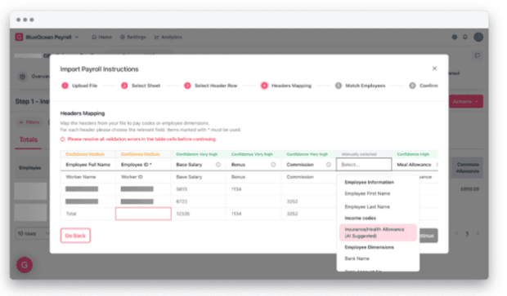Choose Employee First Name option
The width and height of the screenshot is (507, 296).
point(367,193)
